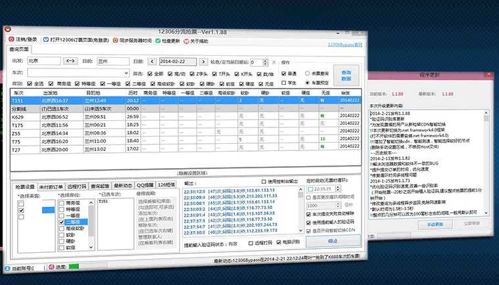
Task: Go to previous date with < button
Action: click(x=153, y=61)
